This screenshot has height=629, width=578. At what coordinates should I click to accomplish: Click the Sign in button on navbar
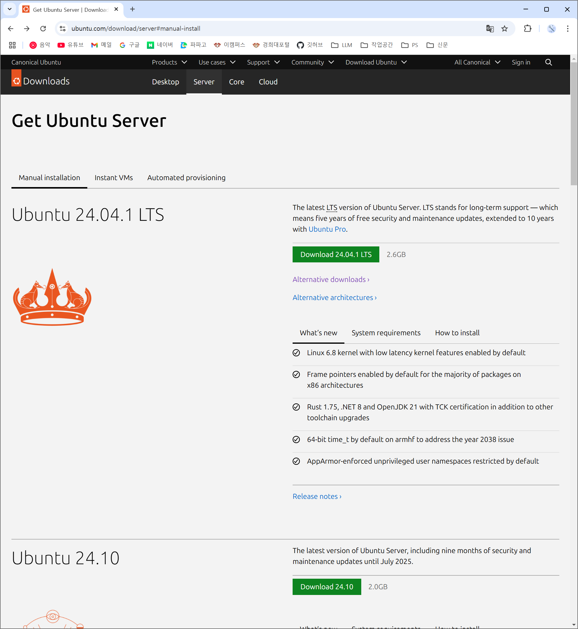[520, 62]
